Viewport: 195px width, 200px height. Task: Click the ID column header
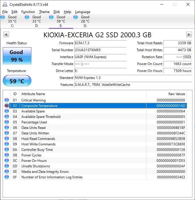[x=15, y=94]
